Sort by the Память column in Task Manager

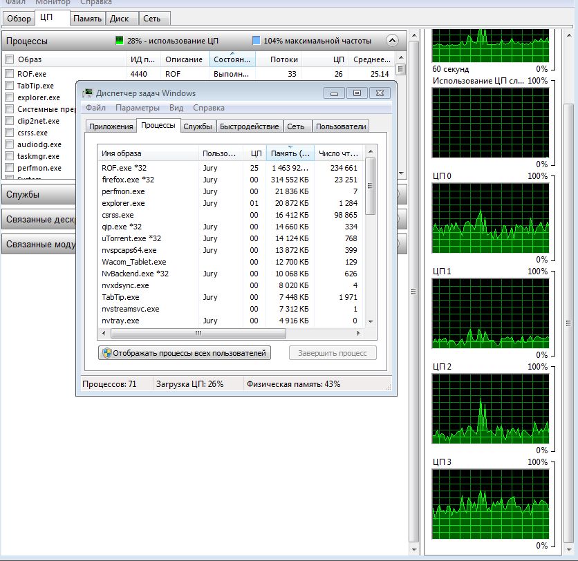[290, 153]
